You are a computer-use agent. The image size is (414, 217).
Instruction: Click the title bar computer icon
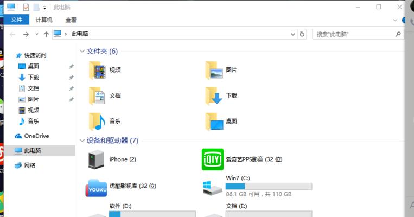tap(11, 7)
